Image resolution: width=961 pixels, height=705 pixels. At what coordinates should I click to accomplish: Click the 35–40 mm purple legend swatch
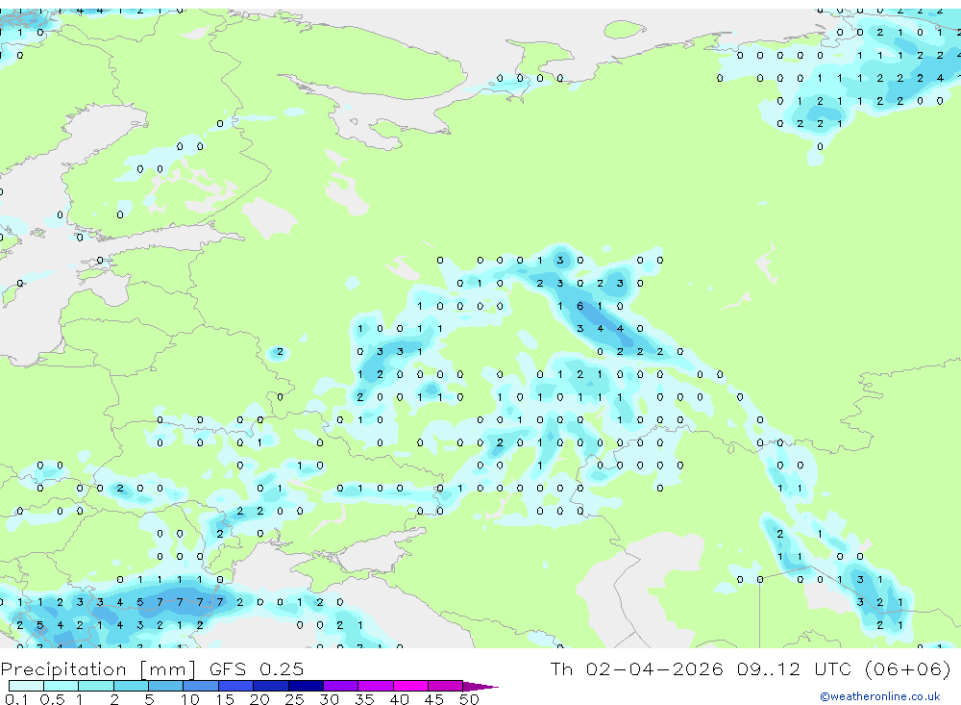pyautogui.click(x=376, y=686)
